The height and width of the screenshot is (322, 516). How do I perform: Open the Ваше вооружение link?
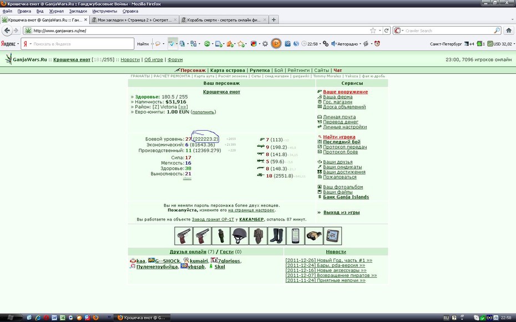345,92
